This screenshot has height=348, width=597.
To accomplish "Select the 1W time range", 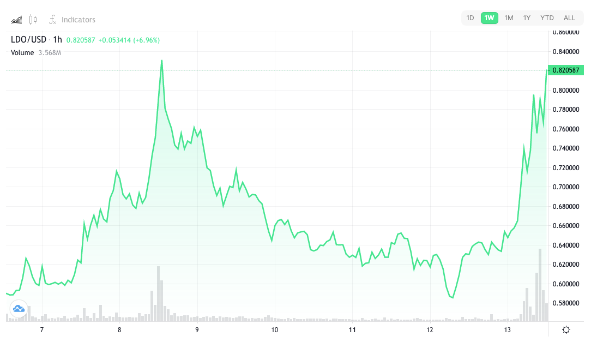I will click(489, 18).
